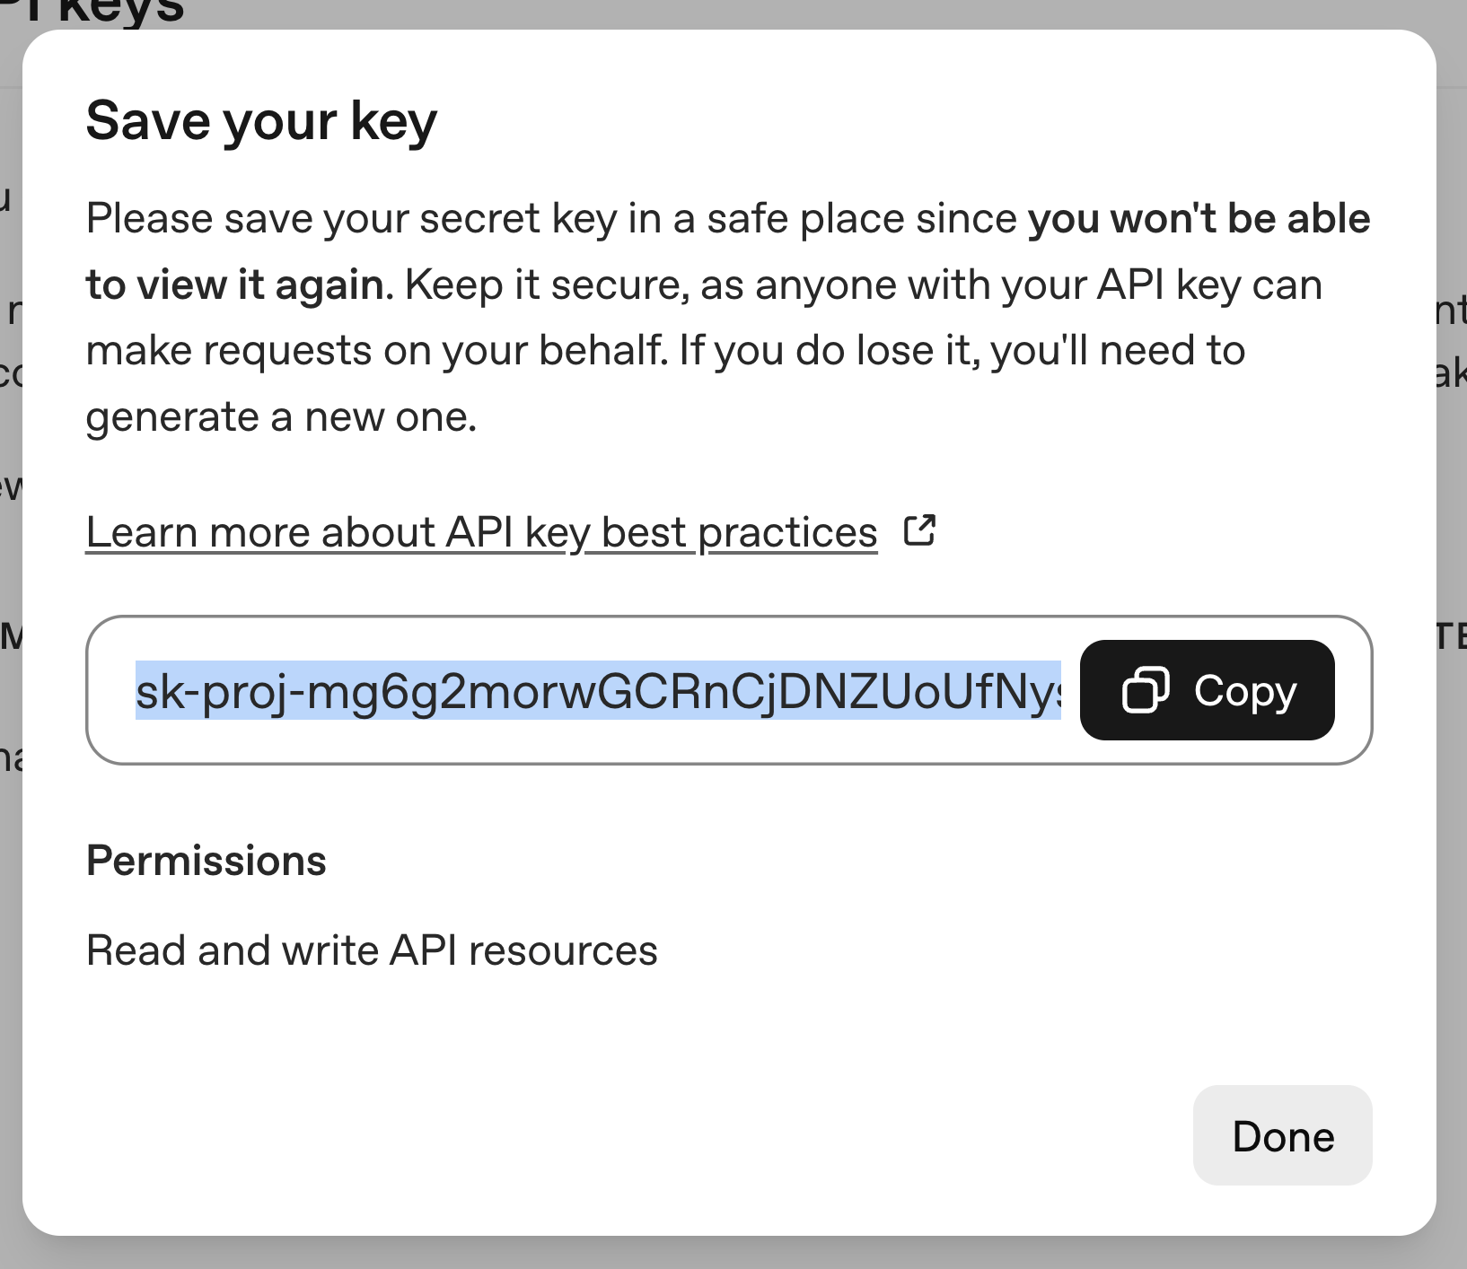Click the word "Copy" label on button
The height and width of the screenshot is (1269, 1467).
pyautogui.click(x=1245, y=690)
